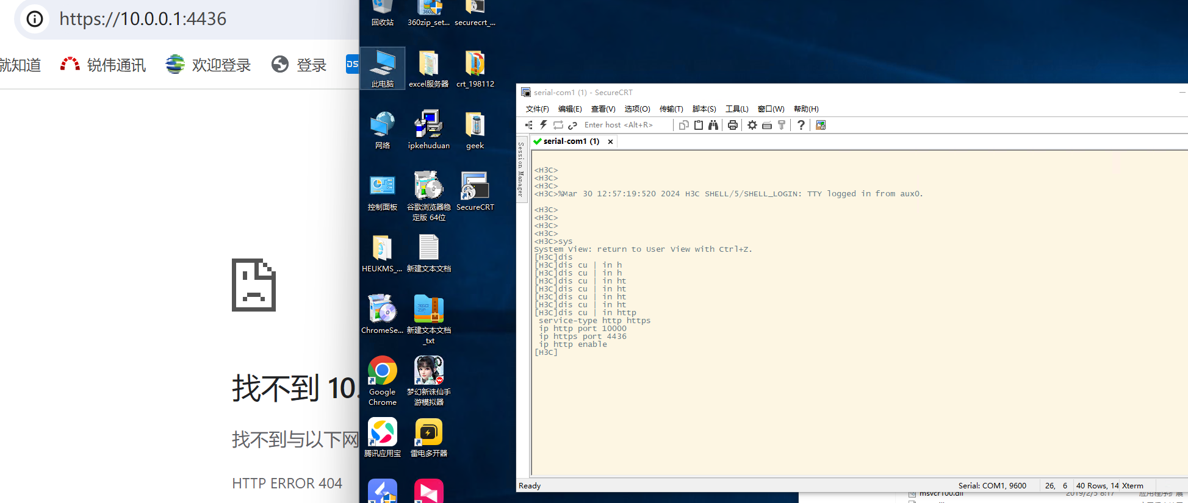Click the Quick Connect lightning bolt icon
The image size is (1188, 503).
(x=543, y=125)
